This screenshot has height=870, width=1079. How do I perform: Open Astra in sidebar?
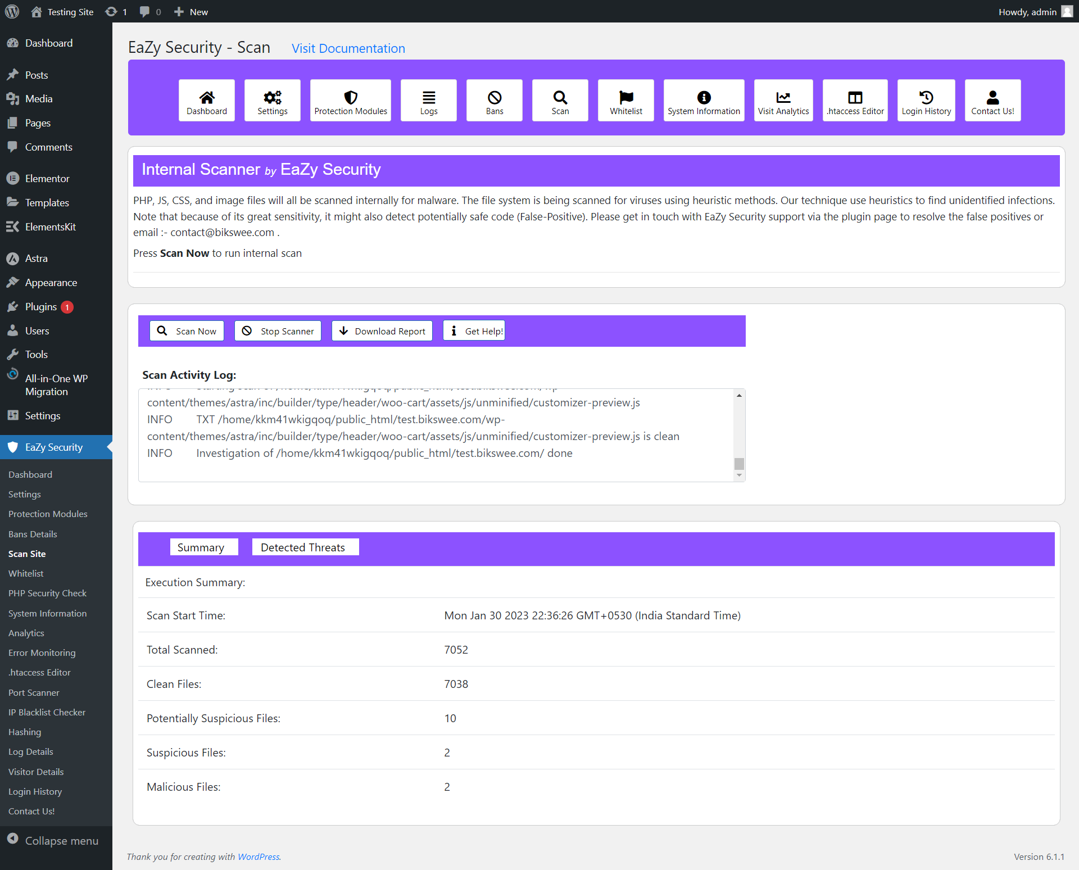[56, 258]
